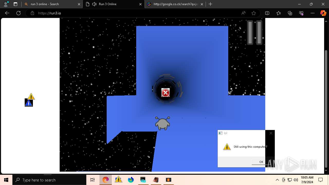The image size is (329, 185).
Task: Open Read aloud feature
Action: pyautogui.click(x=243, y=13)
